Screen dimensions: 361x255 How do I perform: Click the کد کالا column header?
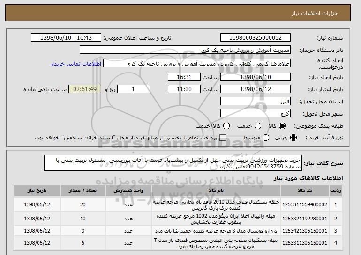[x=305, y=191]
